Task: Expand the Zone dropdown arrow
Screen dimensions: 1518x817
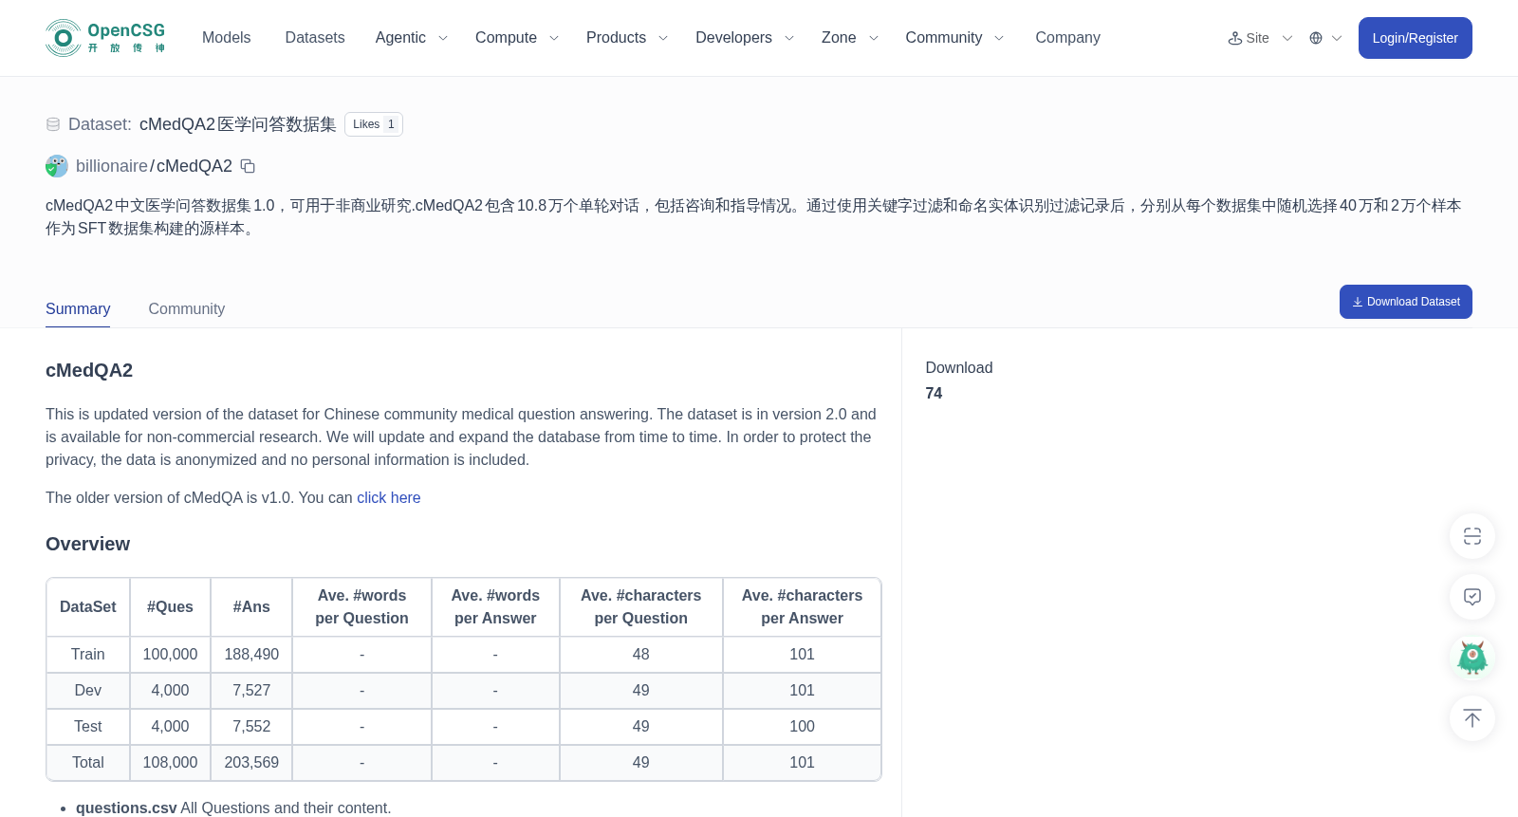Action: pyautogui.click(x=874, y=38)
